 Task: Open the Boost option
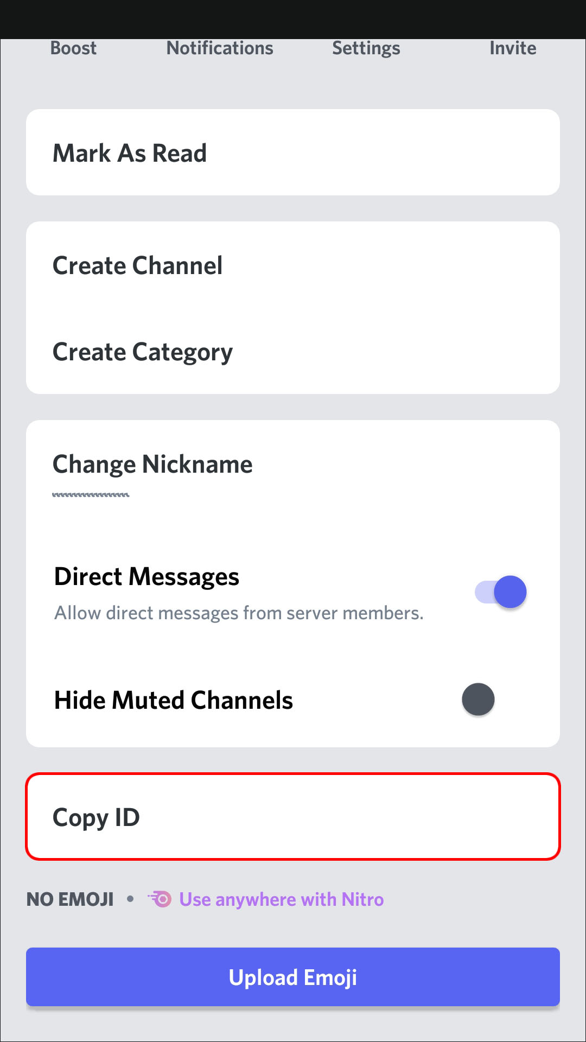73,48
